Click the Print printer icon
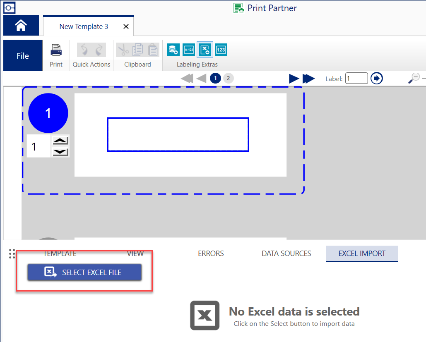This screenshot has height=342, width=426. (56, 50)
